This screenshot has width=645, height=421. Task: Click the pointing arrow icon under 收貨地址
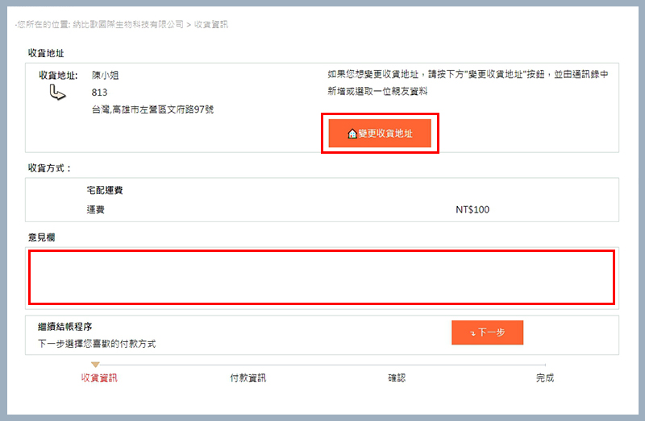tap(57, 92)
